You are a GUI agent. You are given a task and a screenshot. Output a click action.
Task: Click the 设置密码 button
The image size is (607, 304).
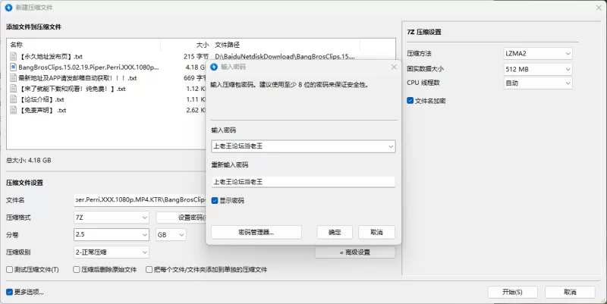click(x=181, y=218)
